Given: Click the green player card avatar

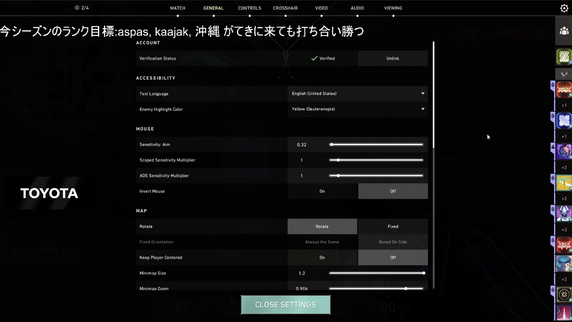Looking at the screenshot, I should tap(564, 57).
